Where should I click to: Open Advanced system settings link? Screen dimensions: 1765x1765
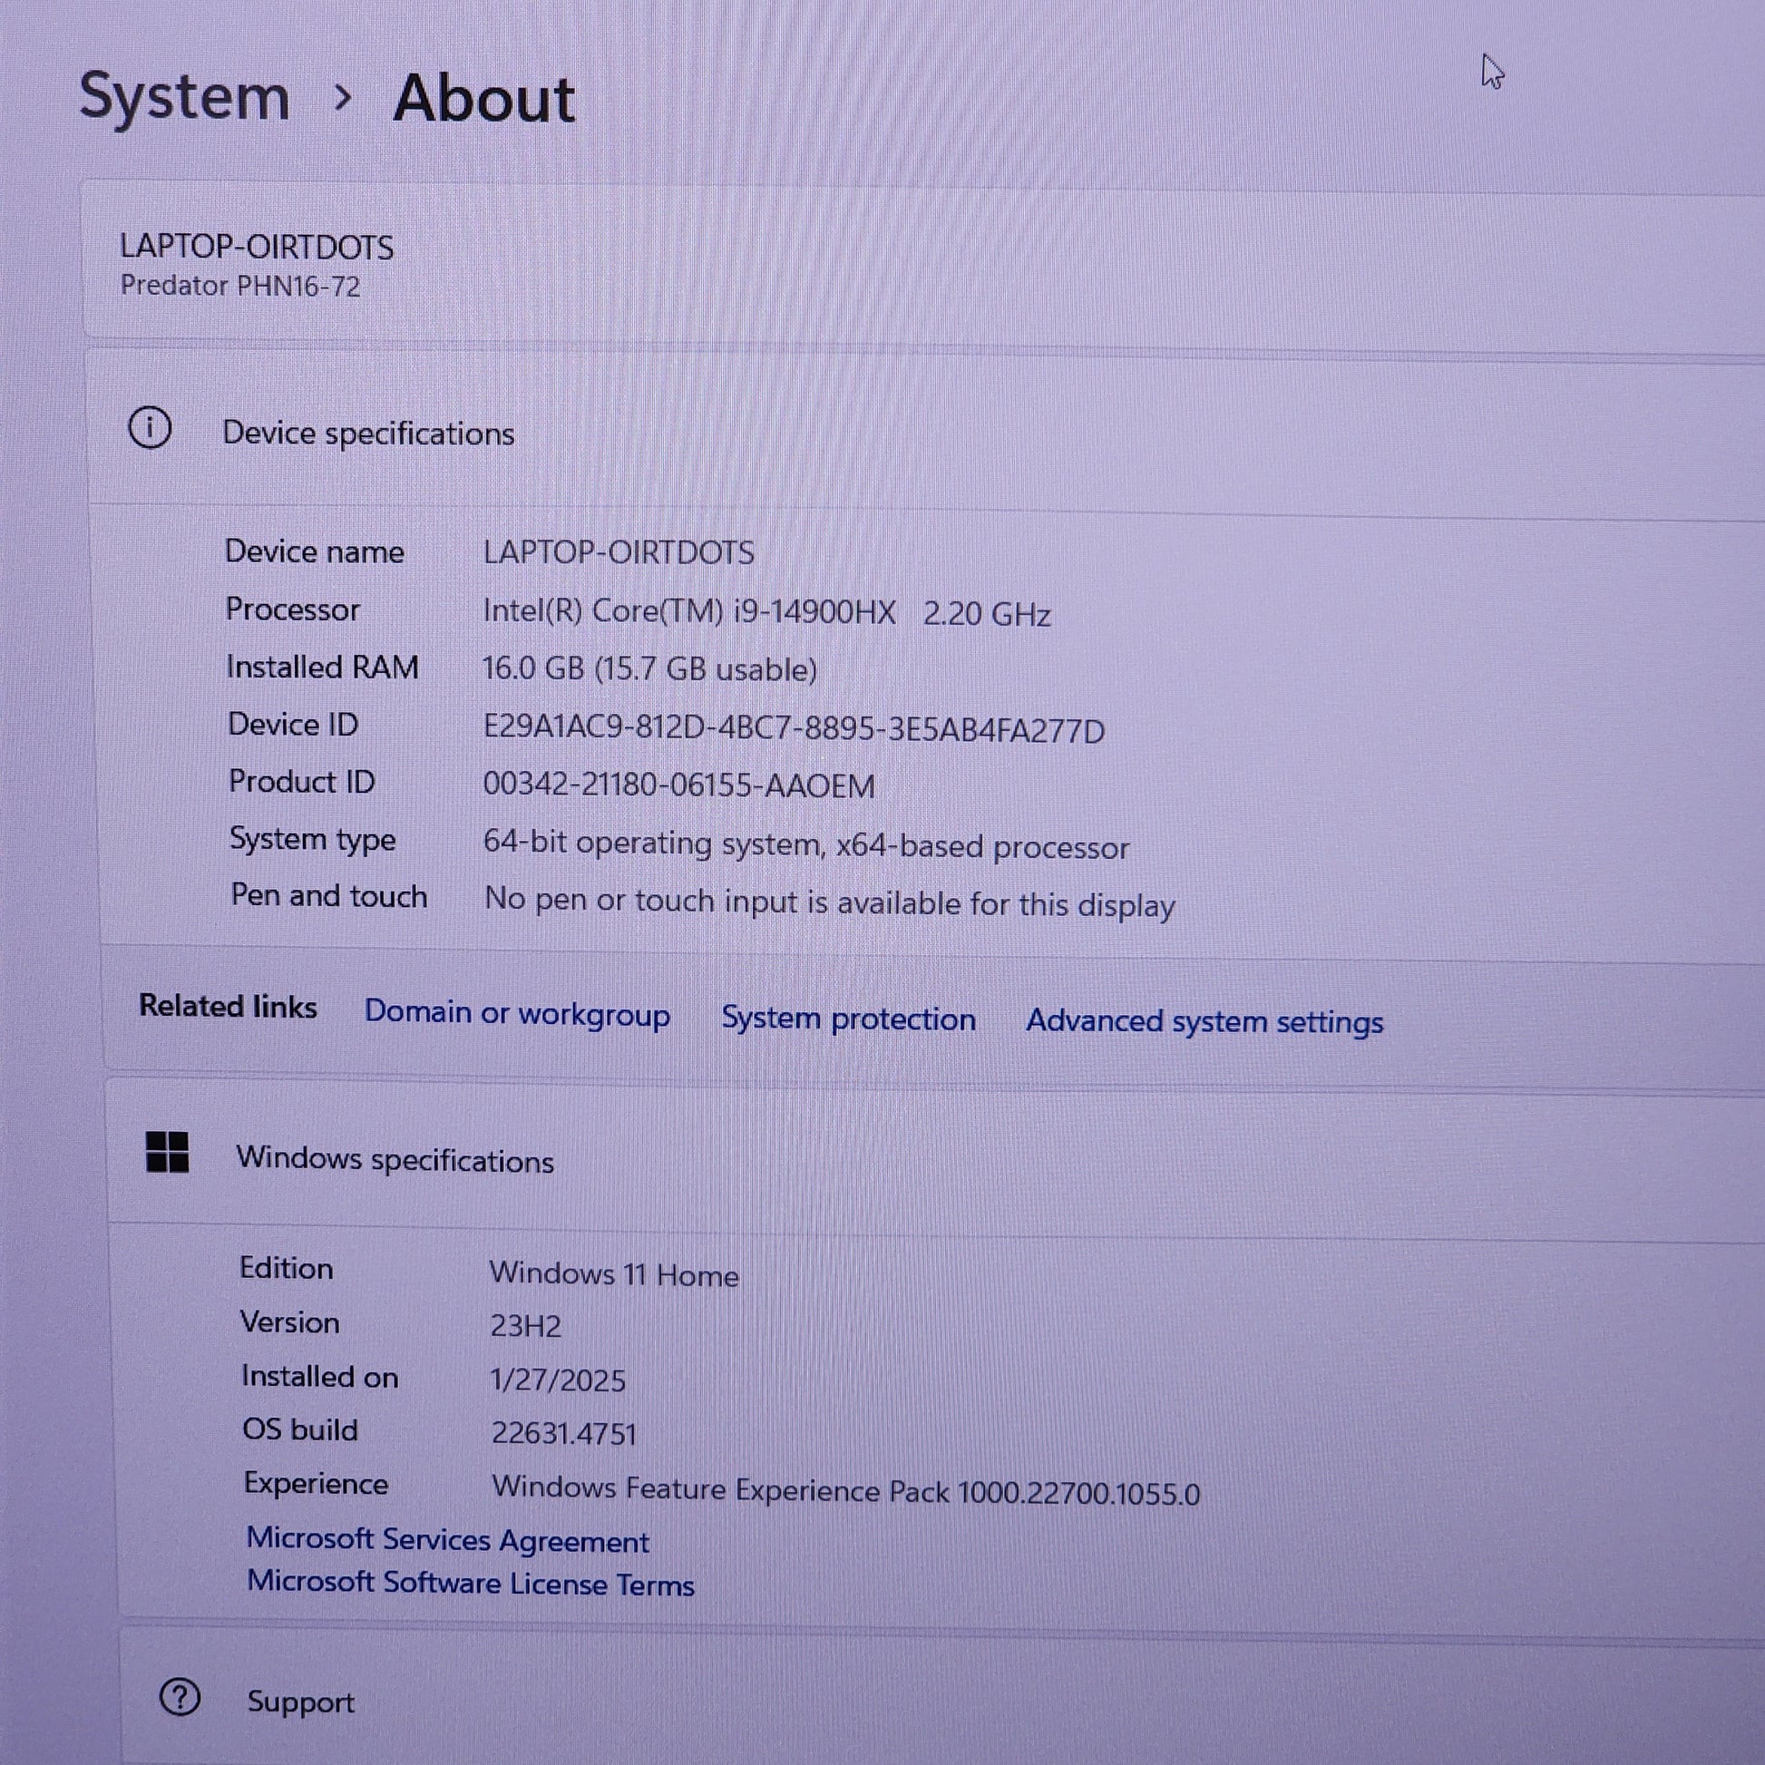click(x=1204, y=1021)
